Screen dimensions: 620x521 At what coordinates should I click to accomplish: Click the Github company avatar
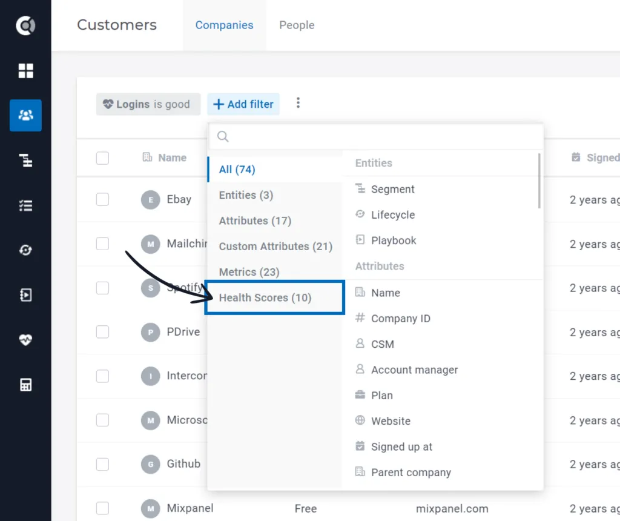pos(151,464)
